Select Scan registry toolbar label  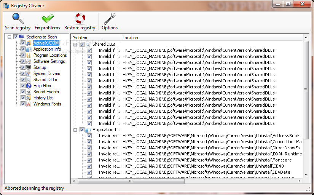(18, 28)
